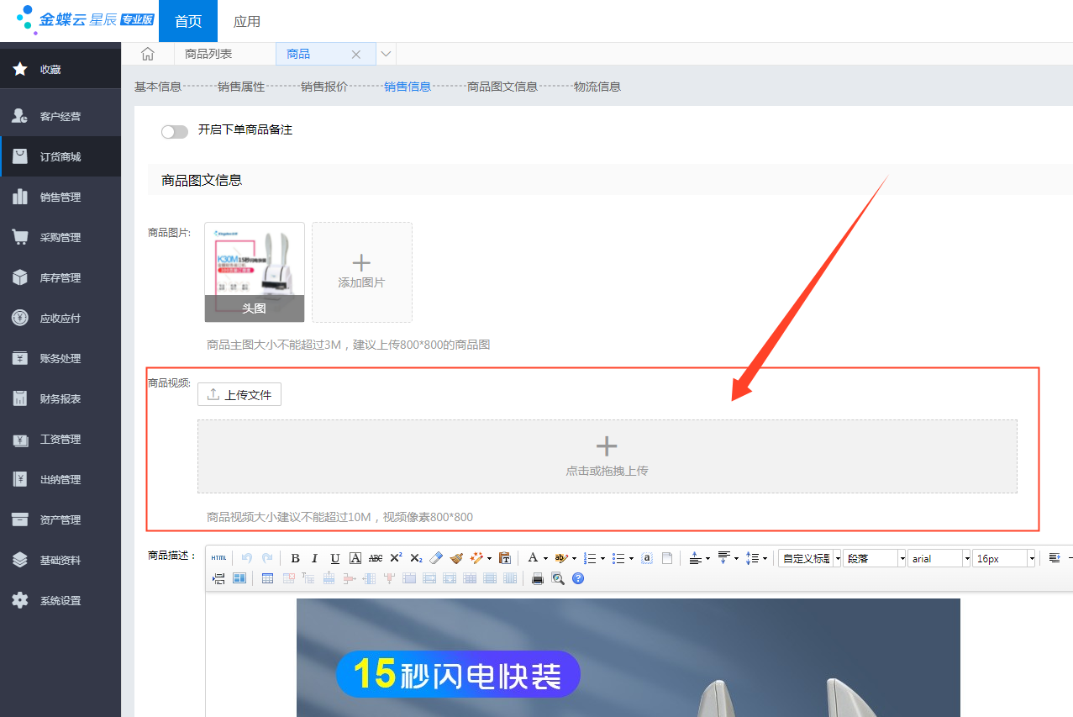1073x717 pixels.
Task: Click the print icon in the editor
Action: 538,578
